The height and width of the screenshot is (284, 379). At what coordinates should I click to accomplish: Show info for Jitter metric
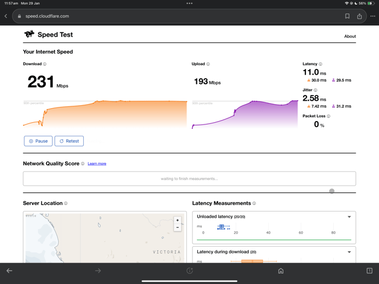point(316,91)
